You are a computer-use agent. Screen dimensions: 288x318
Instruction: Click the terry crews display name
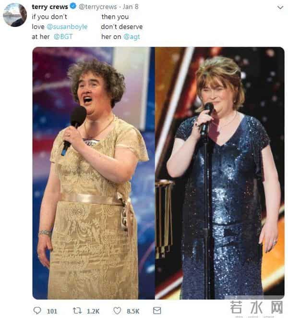(50, 7)
